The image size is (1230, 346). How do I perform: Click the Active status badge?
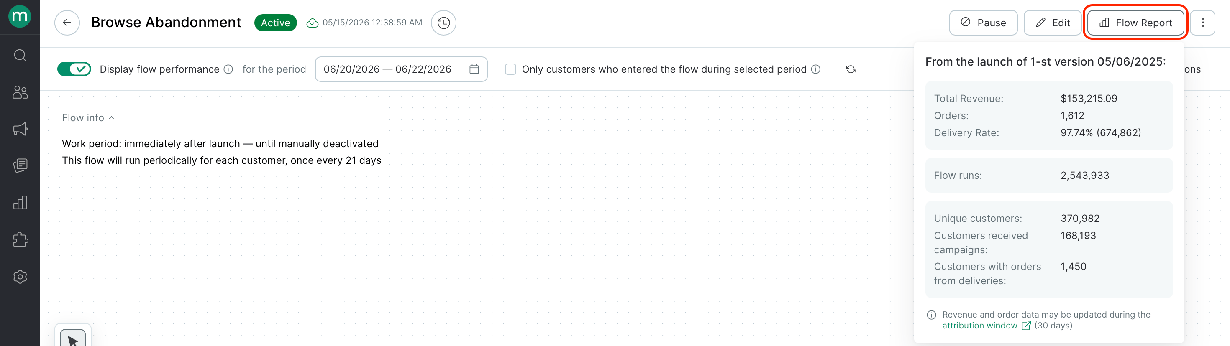pos(276,23)
